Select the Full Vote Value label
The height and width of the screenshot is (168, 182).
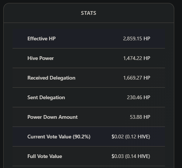[45, 156]
